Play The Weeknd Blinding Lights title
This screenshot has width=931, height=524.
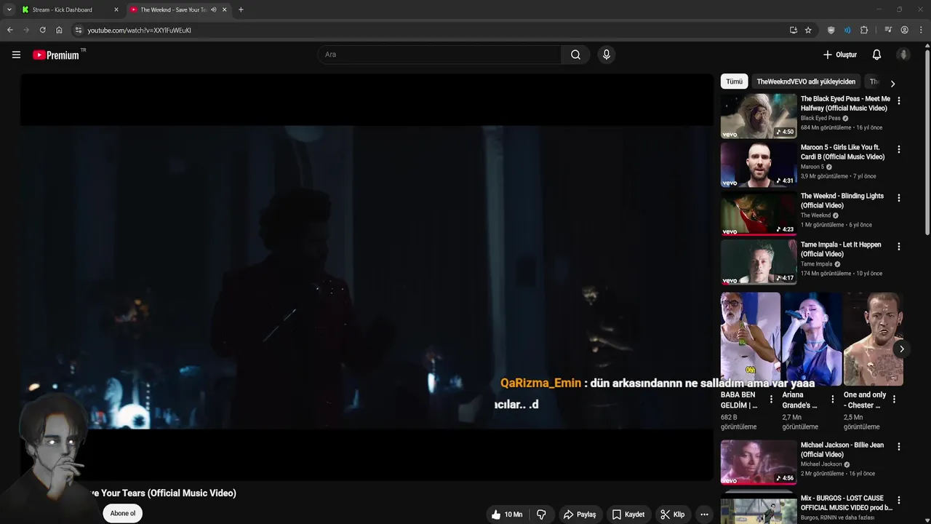[x=842, y=200]
